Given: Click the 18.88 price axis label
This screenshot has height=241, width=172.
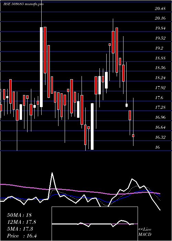Looking at the screenshot, I should tap(160, 58).
